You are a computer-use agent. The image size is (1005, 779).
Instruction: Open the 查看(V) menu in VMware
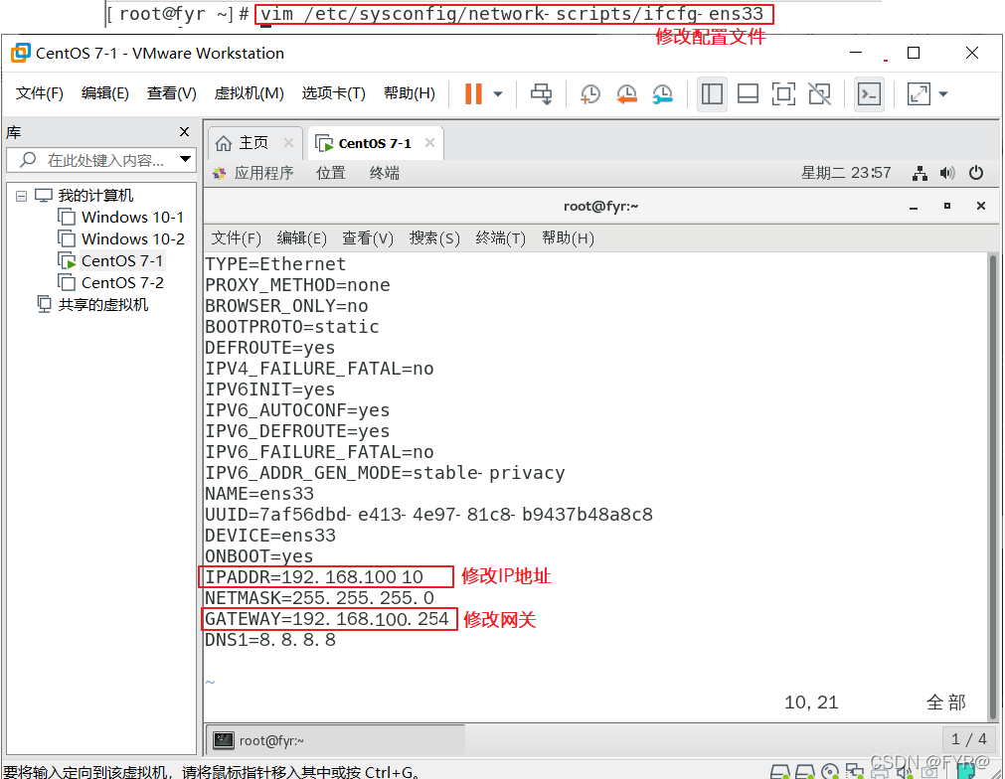coord(172,93)
